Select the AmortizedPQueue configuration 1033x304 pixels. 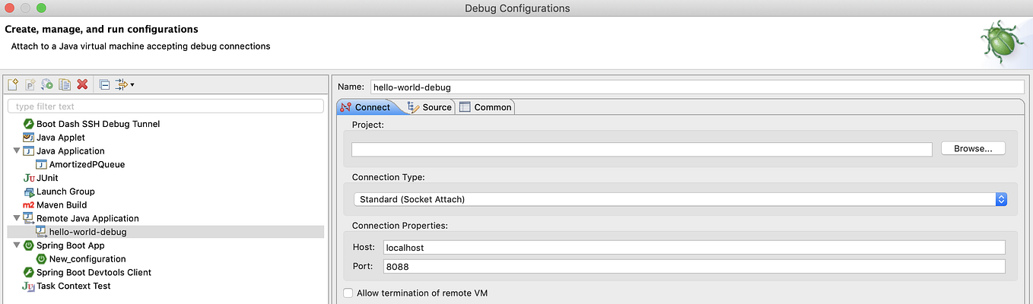pos(87,164)
